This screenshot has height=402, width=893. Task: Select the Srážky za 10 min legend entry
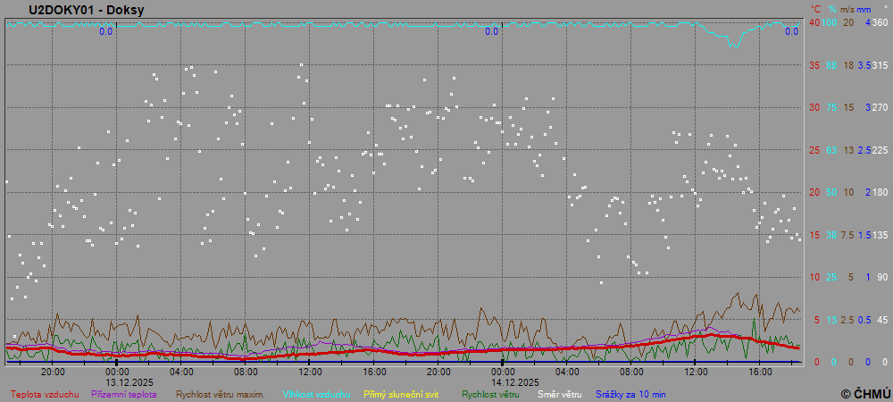tap(630, 394)
